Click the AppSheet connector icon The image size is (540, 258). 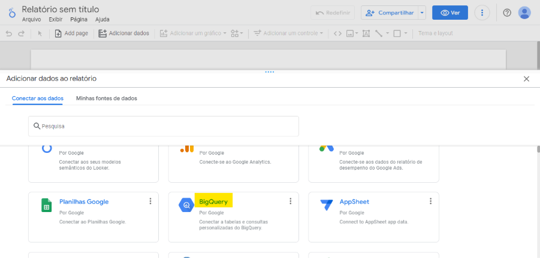click(327, 205)
